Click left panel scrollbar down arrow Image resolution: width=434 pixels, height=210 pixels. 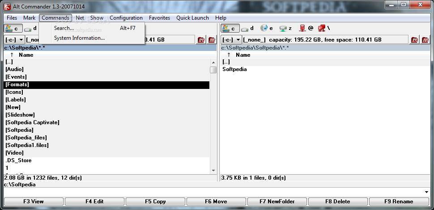click(x=213, y=171)
